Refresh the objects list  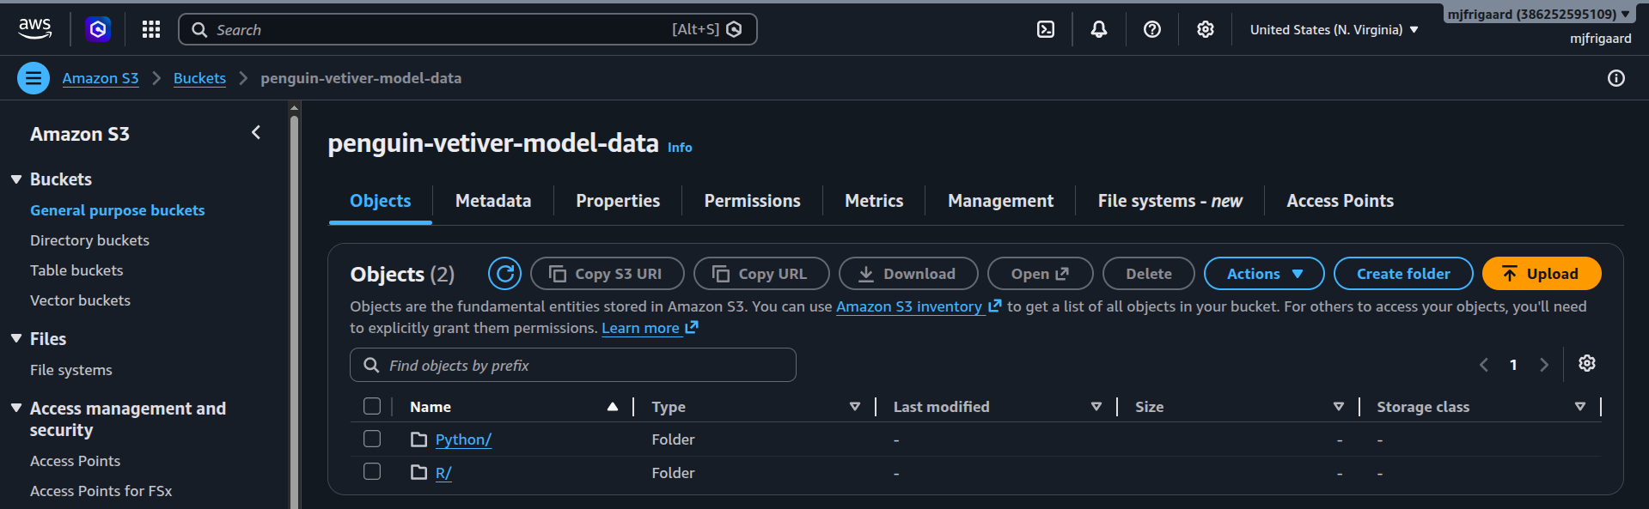tap(505, 274)
